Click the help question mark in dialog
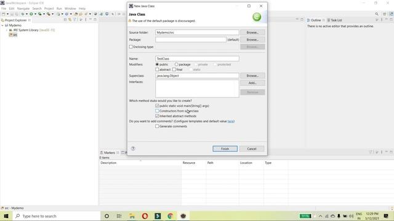The width and height of the screenshot is (394, 221). 133,149
